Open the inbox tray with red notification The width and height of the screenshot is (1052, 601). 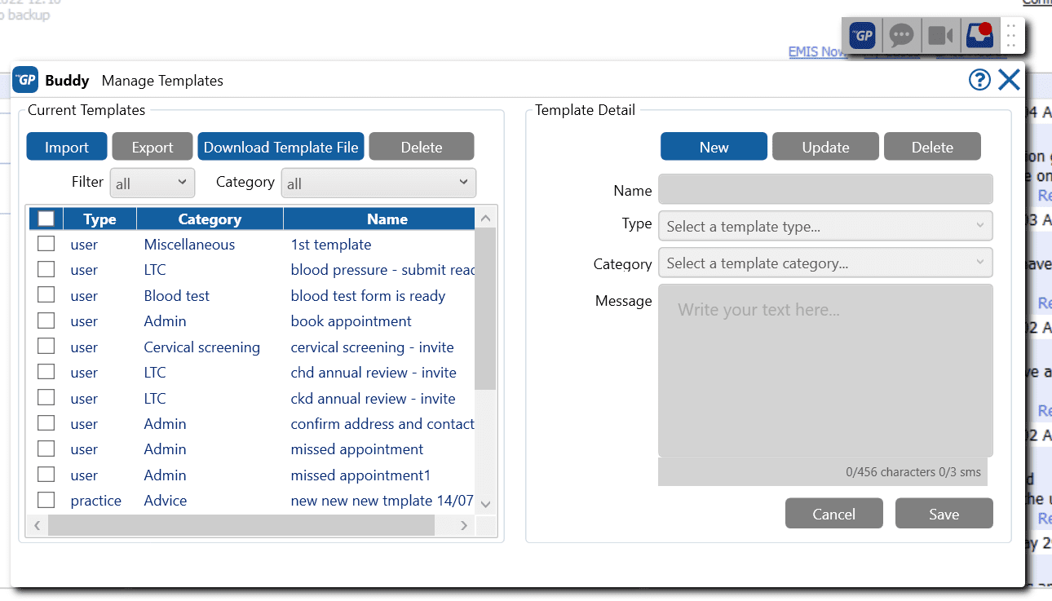pyautogui.click(x=979, y=36)
